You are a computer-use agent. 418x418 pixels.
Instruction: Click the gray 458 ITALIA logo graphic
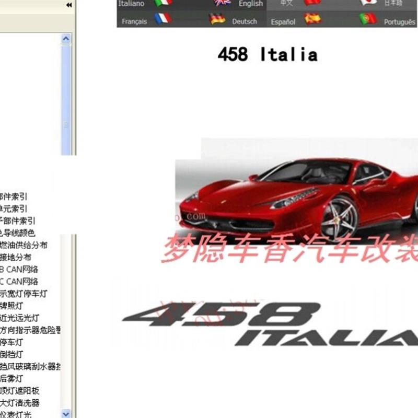270,324
